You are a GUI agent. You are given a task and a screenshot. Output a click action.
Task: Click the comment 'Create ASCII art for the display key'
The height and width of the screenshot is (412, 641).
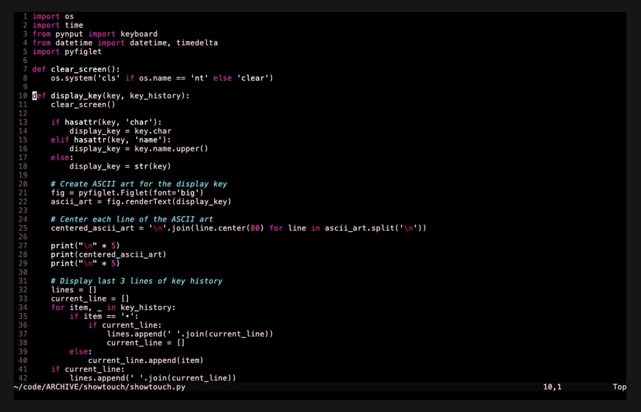[x=139, y=184]
